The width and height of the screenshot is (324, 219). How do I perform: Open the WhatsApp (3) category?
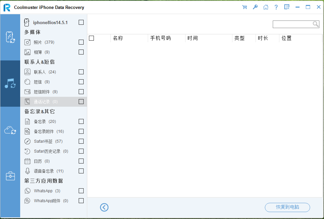[54, 191]
